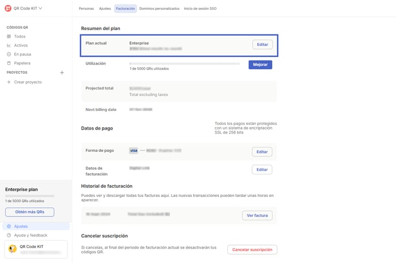Viewport: 396px width, 263px height.
Task: Click the QR Code KIT logo icon
Action: pyautogui.click(x=9, y=8)
